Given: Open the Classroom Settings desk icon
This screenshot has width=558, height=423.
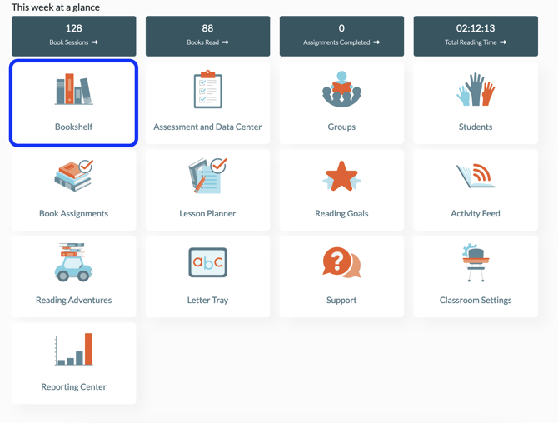Looking at the screenshot, I should [x=476, y=263].
